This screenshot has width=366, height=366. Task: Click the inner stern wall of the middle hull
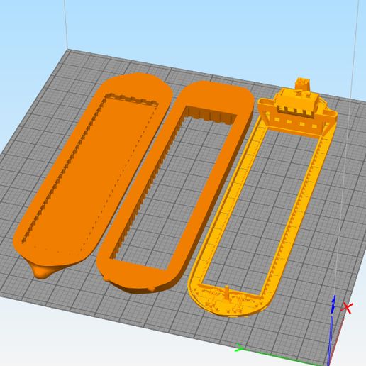click(210, 116)
